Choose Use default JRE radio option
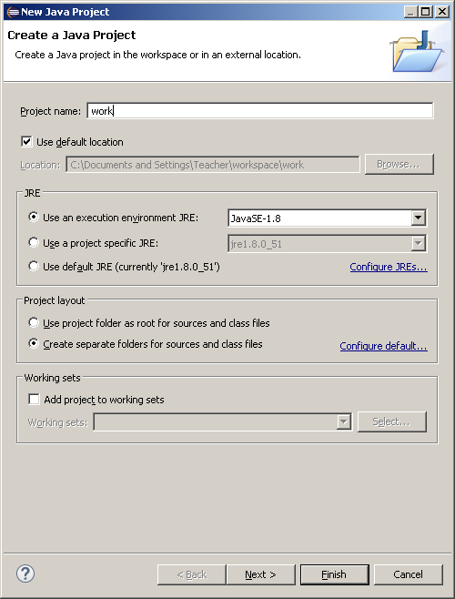Viewport: 455px width, 599px height. click(x=34, y=266)
